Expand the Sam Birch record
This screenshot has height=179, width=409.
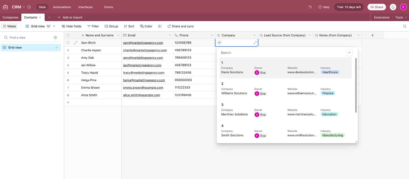(x=75, y=43)
